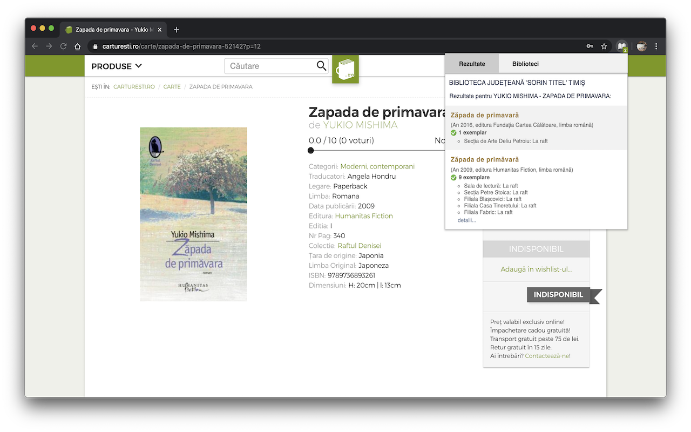Click the library book extension icon
This screenshot has height=432, width=691.
click(x=622, y=46)
